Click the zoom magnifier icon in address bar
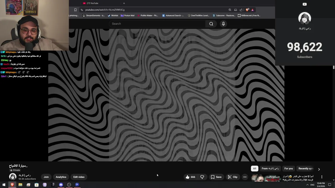Image resolution: width=335 pixels, height=188 pixels. (230, 10)
